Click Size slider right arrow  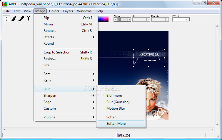pyautogui.click(x=148, y=19)
